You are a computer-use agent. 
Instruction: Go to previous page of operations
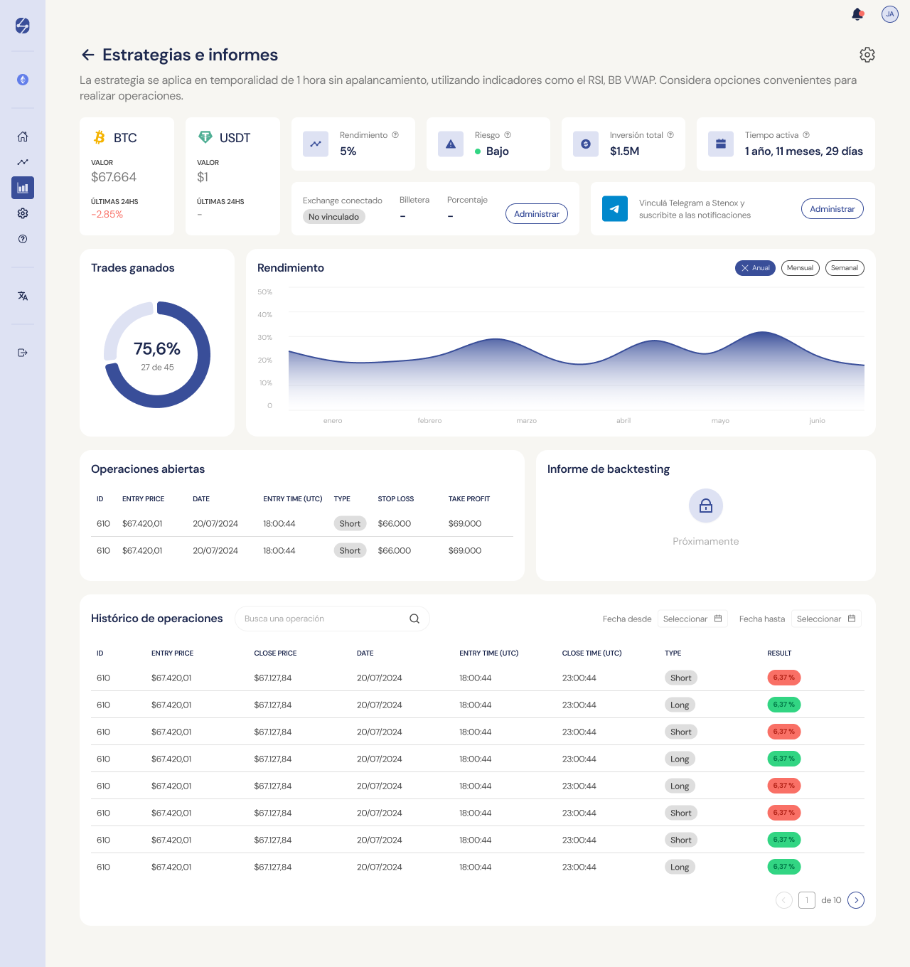[x=784, y=900]
